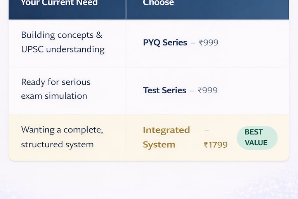Click the 'Your Current Need' column header
298x199 pixels.
(x=59, y=3)
